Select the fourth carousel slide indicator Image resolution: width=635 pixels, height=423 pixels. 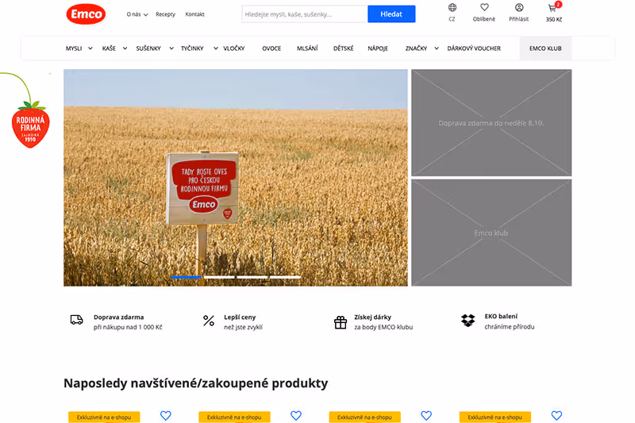286,277
